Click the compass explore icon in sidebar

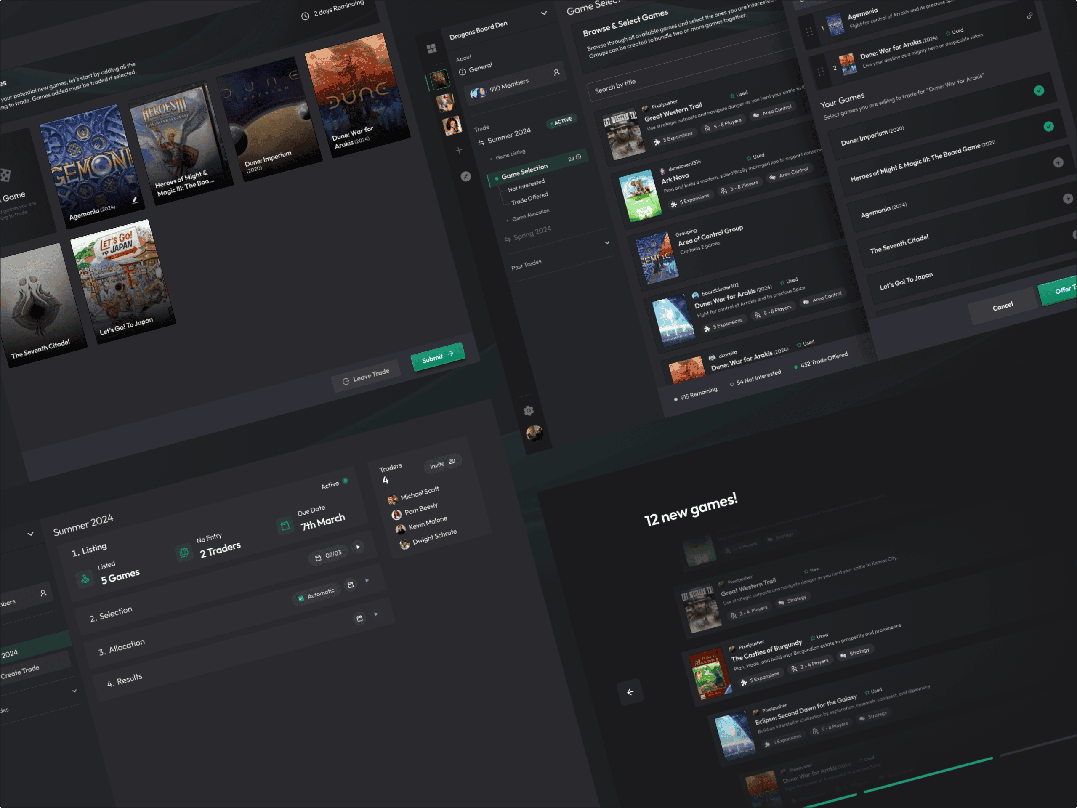[x=466, y=176]
